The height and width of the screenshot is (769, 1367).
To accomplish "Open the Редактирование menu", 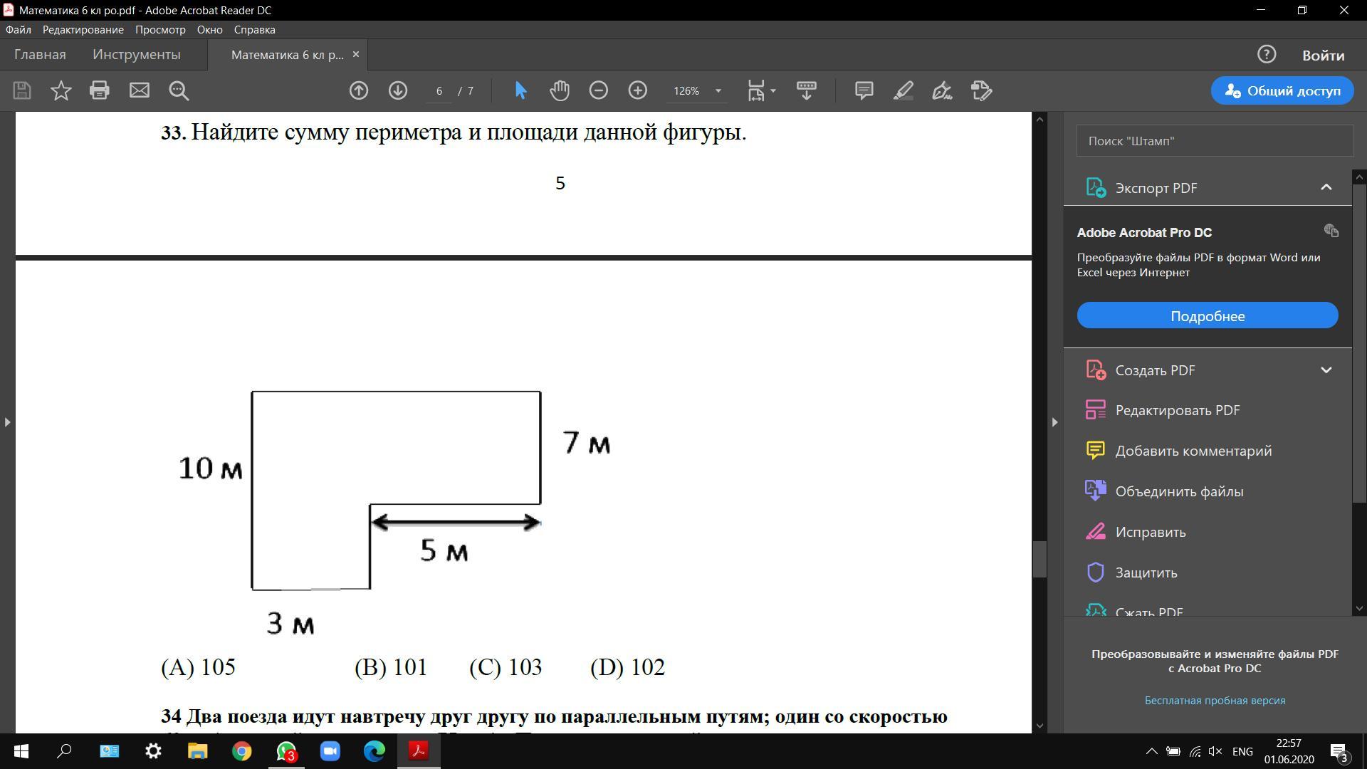I will (x=83, y=29).
